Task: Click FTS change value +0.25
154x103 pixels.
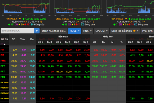Action: (x=113, y=77)
